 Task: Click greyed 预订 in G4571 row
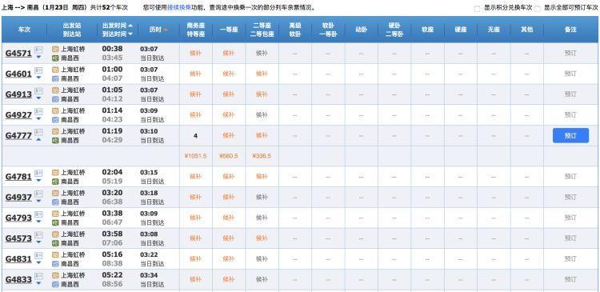click(570, 53)
